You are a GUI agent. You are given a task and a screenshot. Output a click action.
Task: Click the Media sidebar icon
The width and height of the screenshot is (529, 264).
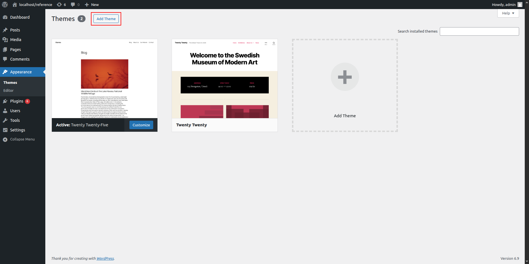5,40
